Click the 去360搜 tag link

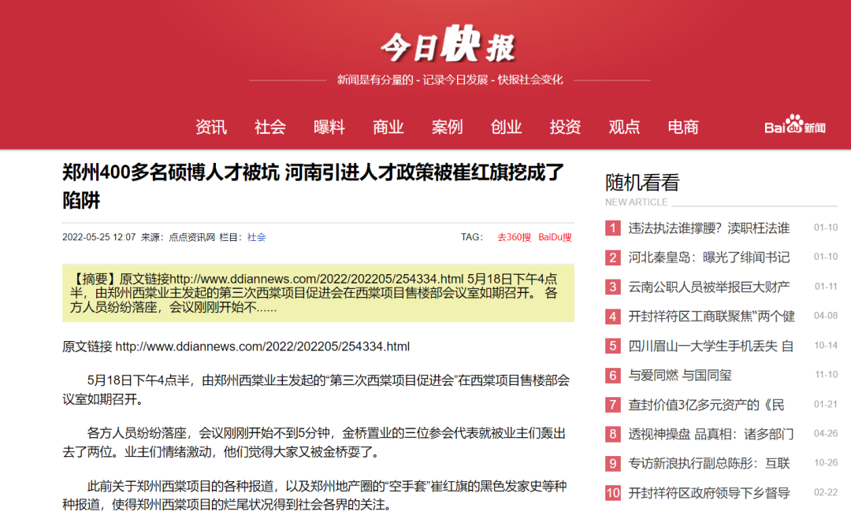[514, 237]
